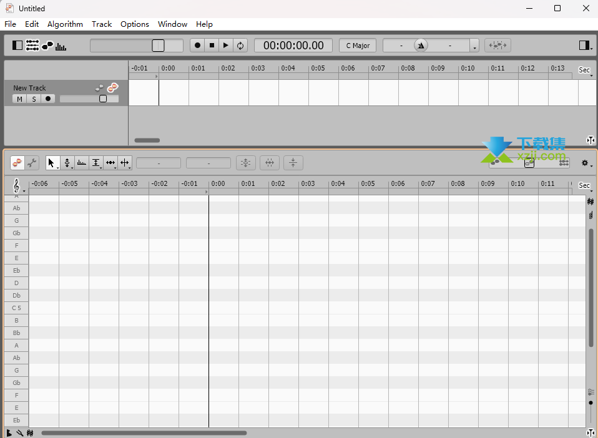The image size is (598, 438).
Task: Start playback with Play button
Action: 226,46
